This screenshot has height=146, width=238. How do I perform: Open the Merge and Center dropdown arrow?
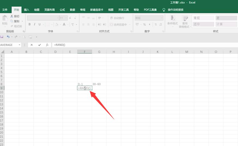[130, 24]
